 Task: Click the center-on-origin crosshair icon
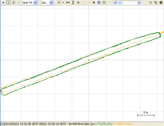coord(59,3)
